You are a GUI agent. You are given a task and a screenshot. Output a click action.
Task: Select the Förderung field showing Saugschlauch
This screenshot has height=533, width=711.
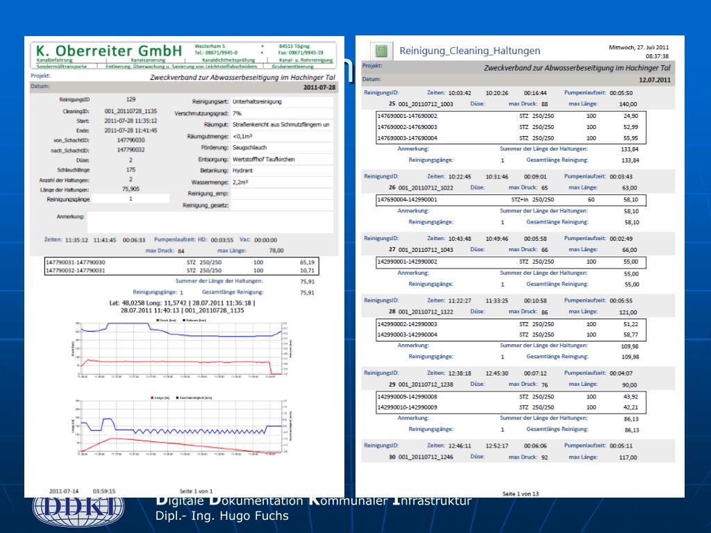(x=282, y=148)
